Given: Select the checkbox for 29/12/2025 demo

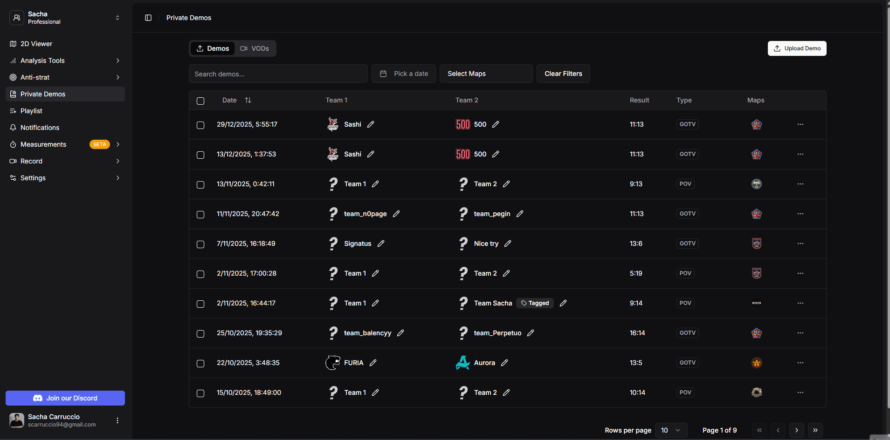Looking at the screenshot, I should 200,125.
